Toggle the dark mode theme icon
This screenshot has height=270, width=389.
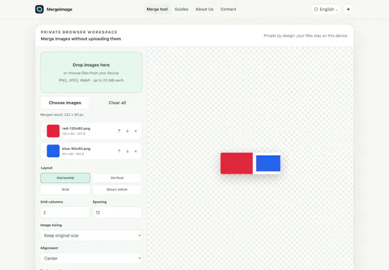pos(348,9)
